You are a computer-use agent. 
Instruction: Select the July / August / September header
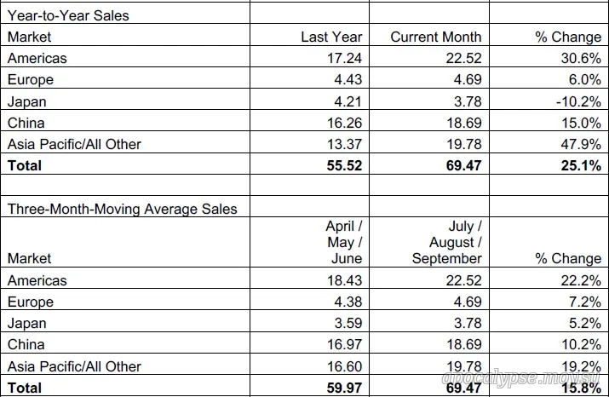pyautogui.click(x=447, y=243)
